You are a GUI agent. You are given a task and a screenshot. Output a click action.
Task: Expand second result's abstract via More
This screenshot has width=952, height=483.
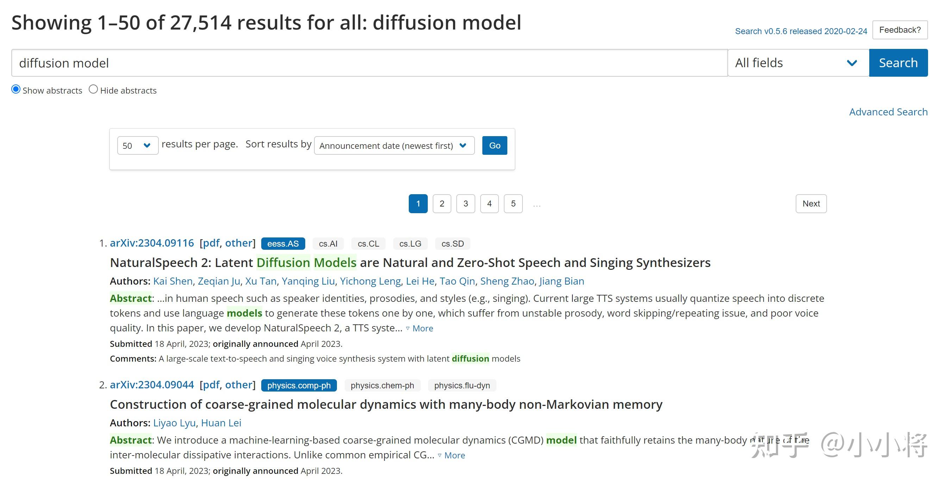coord(454,455)
